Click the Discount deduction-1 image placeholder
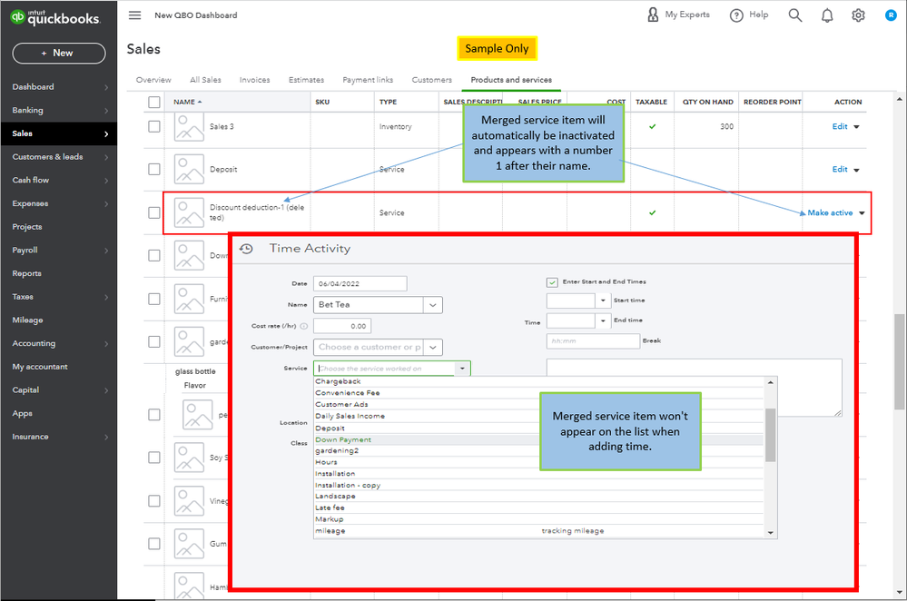The height and width of the screenshot is (601, 907). coord(189,212)
